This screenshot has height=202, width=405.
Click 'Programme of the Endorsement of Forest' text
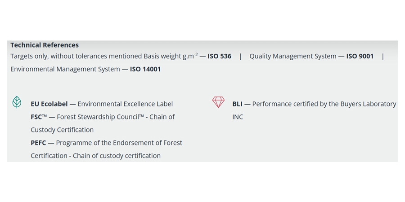[x=119, y=143]
